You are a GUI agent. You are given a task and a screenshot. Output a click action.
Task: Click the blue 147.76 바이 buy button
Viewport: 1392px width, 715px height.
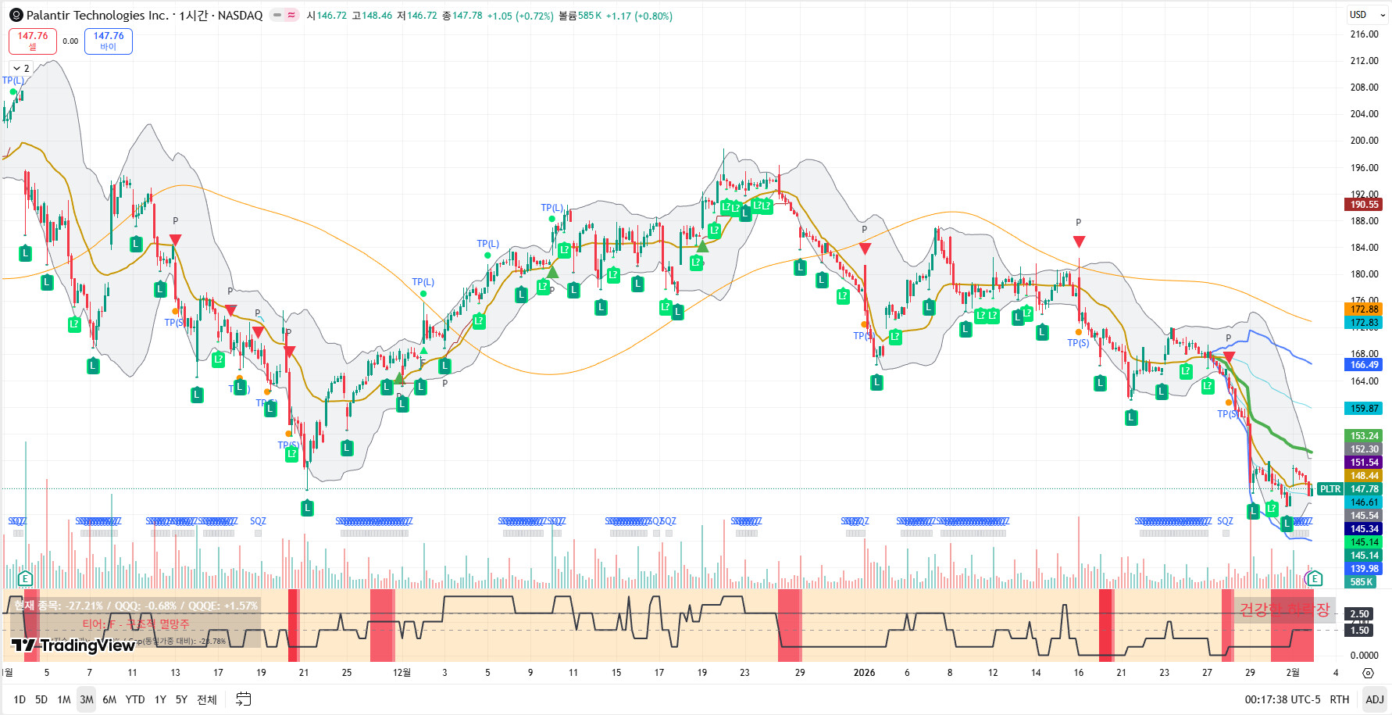coord(109,41)
